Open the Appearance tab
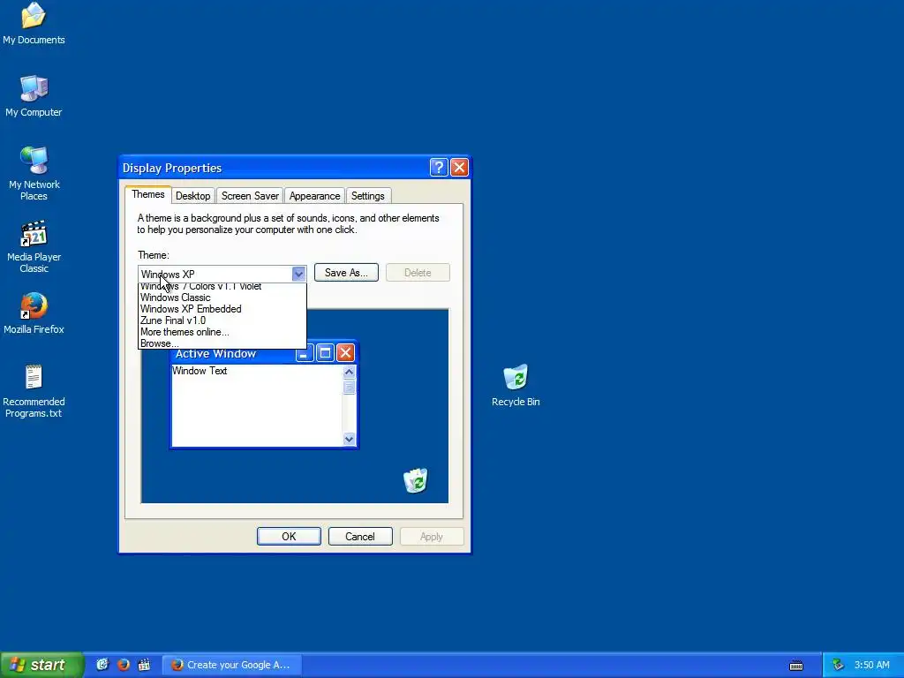This screenshot has height=678, width=904. (315, 196)
